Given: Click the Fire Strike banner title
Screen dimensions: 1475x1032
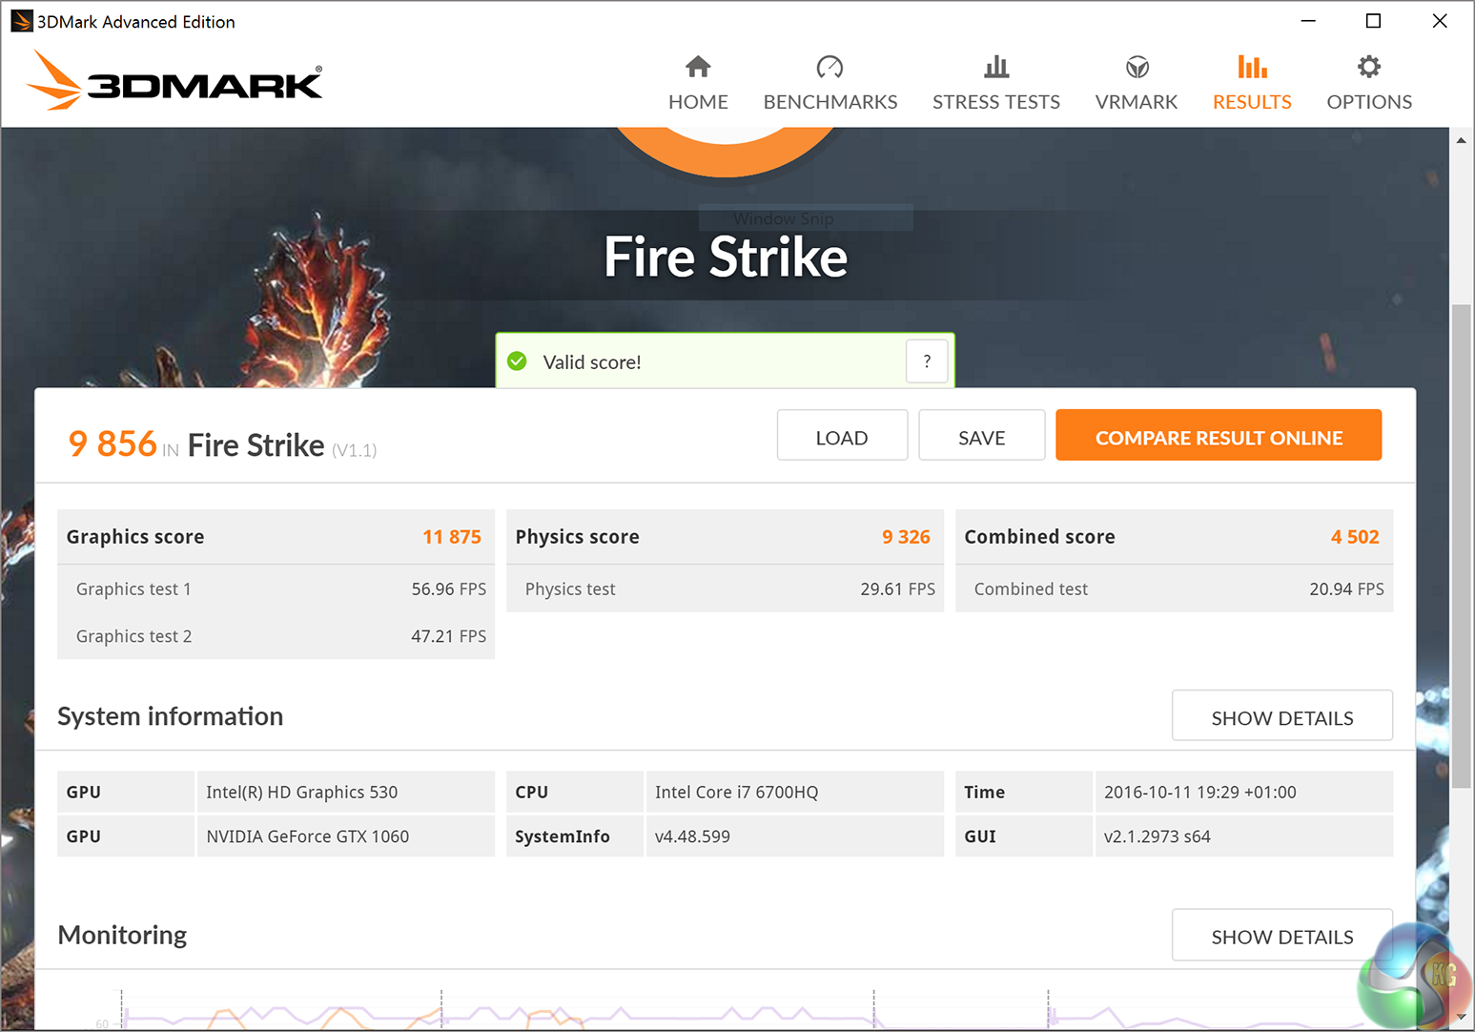Looking at the screenshot, I should click(x=726, y=257).
